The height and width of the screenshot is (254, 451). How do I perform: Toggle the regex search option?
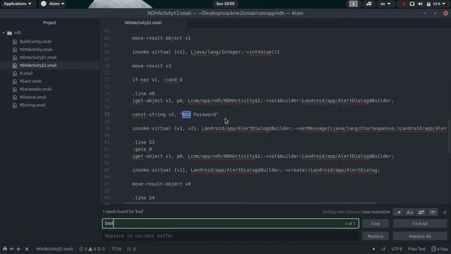coord(398,212)
